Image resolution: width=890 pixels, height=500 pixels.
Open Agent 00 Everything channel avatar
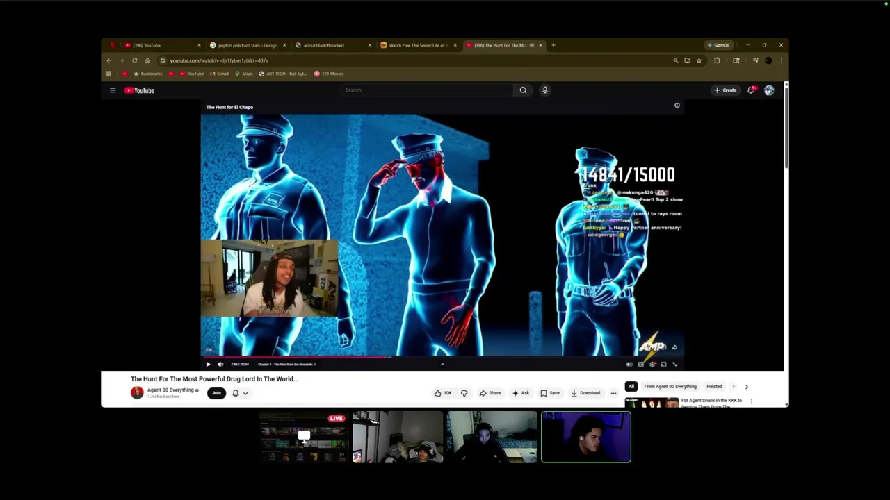point(137,392)
